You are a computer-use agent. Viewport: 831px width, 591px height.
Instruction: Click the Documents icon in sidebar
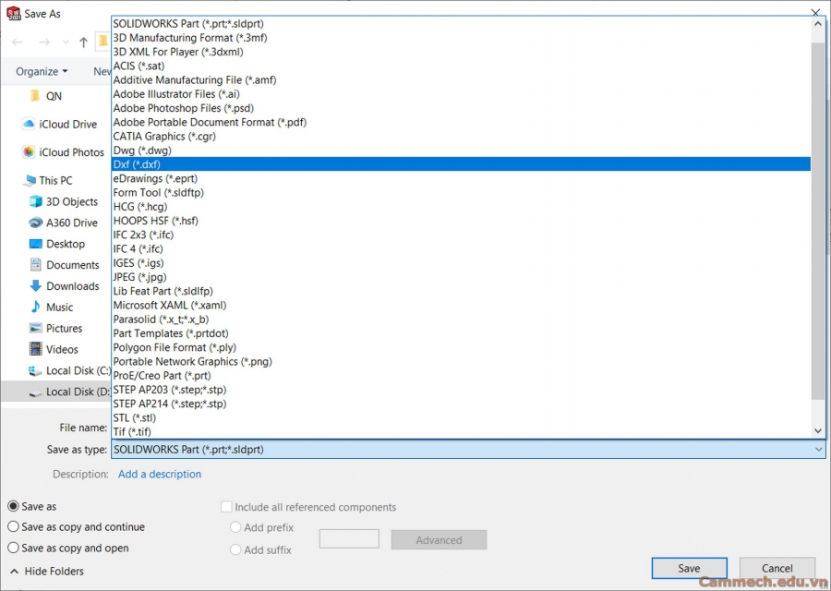[x=35, y=264]
